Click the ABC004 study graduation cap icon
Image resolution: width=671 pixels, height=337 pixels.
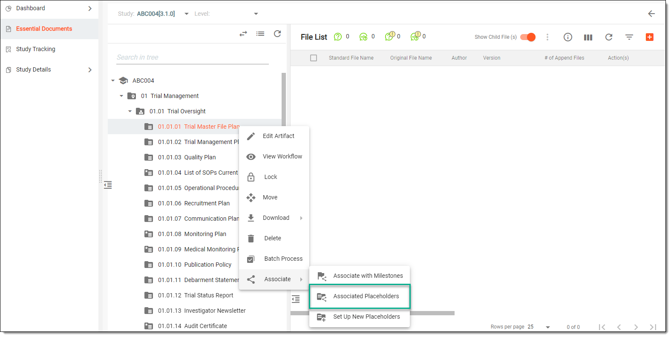pyautogui.click(x=124, y=81)
